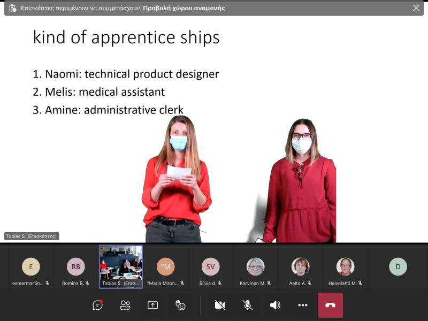Select Karvinen M. participant photo
Image resolution: width=428 pixels, height=321 pixels.
(256, 266)
